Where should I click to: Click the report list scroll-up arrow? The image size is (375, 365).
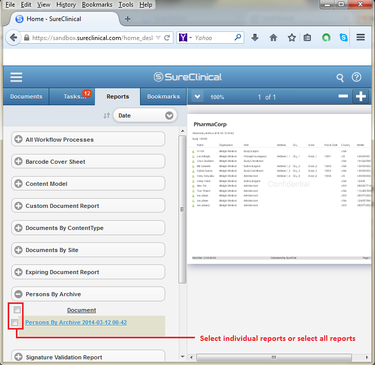[x=183, y=131]
